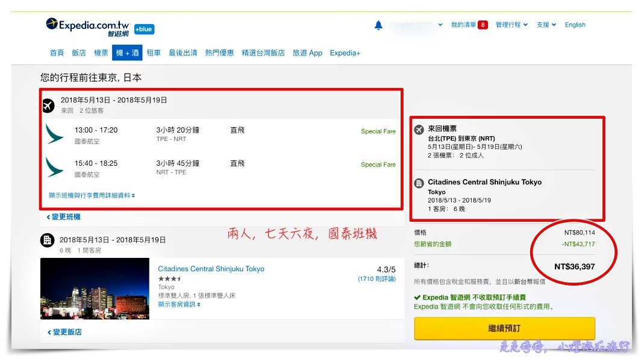Expand 顯示客房資訊 details
Viewport: 644px width, 361px height.
pos(179,304)
